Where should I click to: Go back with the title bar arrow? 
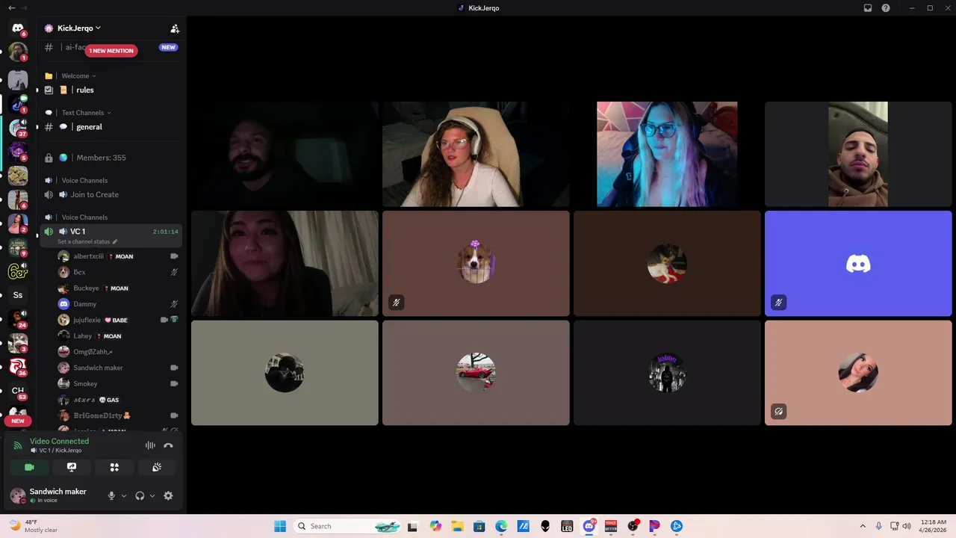(11, 7)
